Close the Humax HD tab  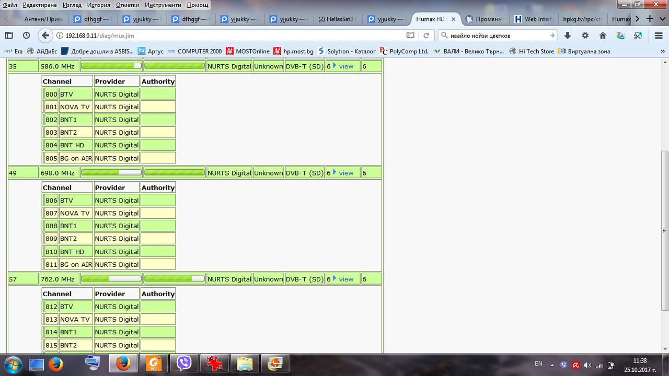point(453,19)
